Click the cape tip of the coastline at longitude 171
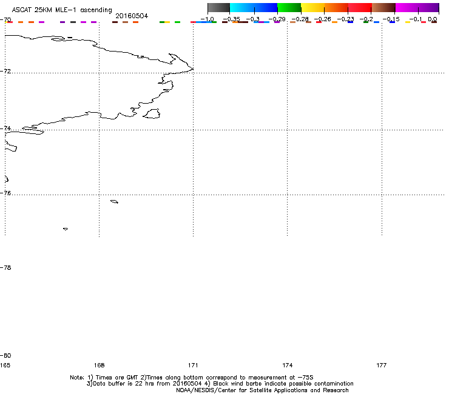 pos(193,69)
